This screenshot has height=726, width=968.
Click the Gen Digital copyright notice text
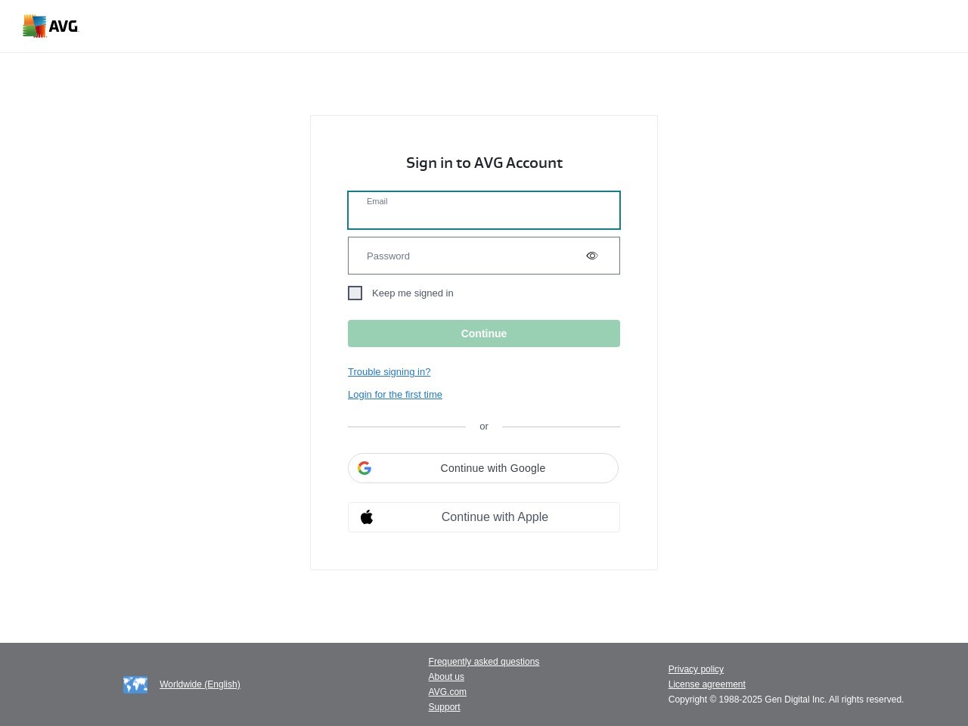(x=786, y=700)
